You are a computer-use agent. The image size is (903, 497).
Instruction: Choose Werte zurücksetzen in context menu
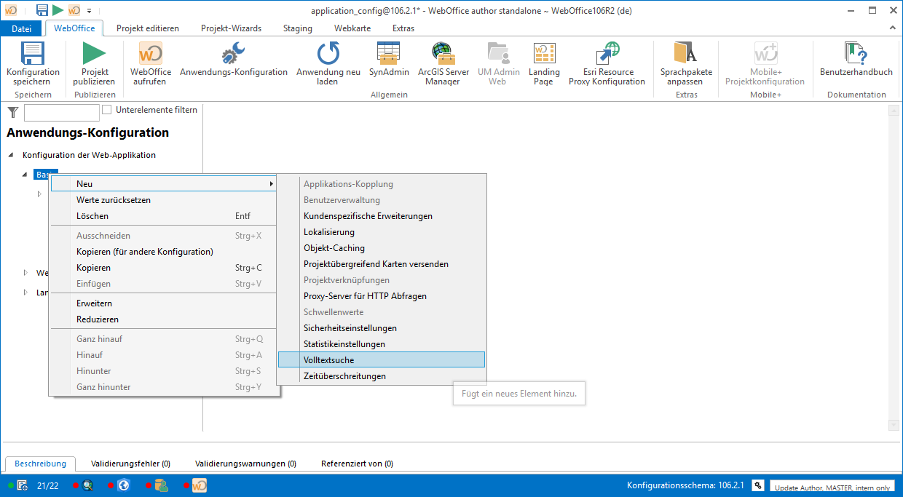click(114, 200)
